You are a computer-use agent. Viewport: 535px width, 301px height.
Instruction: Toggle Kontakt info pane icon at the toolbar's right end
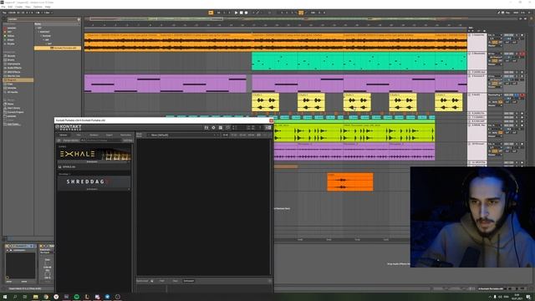point(268,128)
